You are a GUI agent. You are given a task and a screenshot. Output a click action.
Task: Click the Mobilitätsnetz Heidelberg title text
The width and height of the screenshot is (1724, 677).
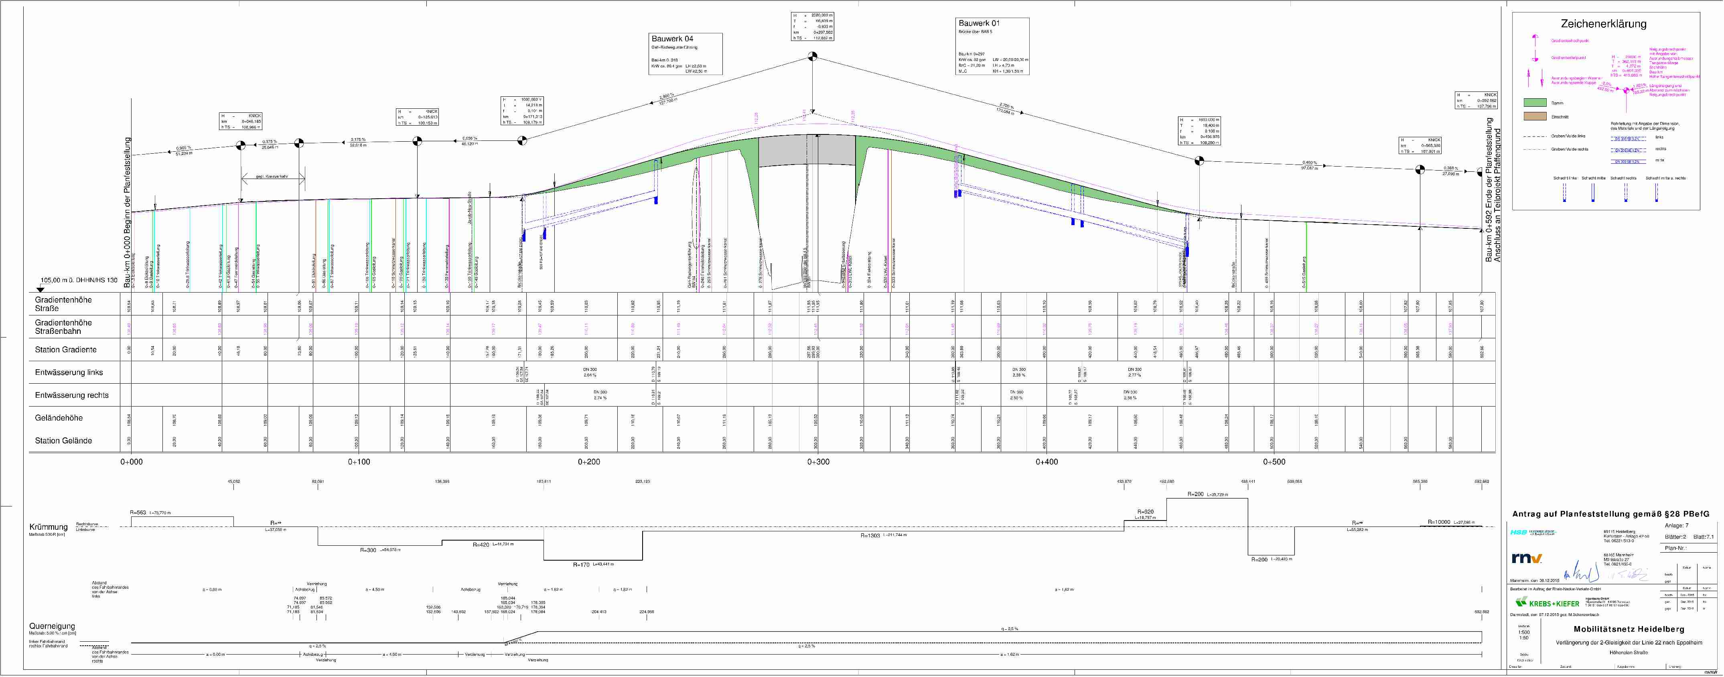click(x=1628, y=630)
